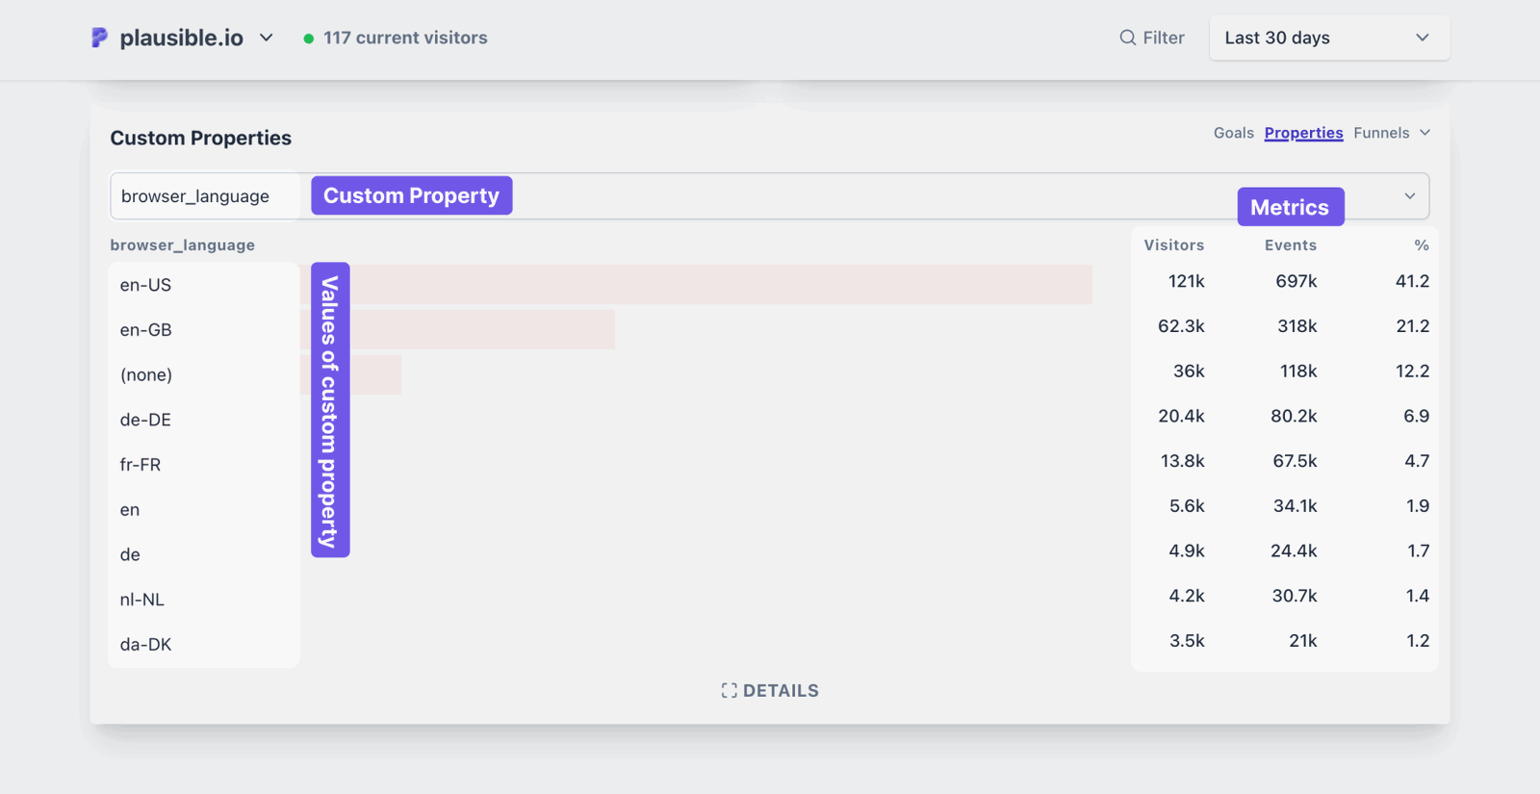
Task: Click the da-DK language entry
Action: (x=145, y=645)
